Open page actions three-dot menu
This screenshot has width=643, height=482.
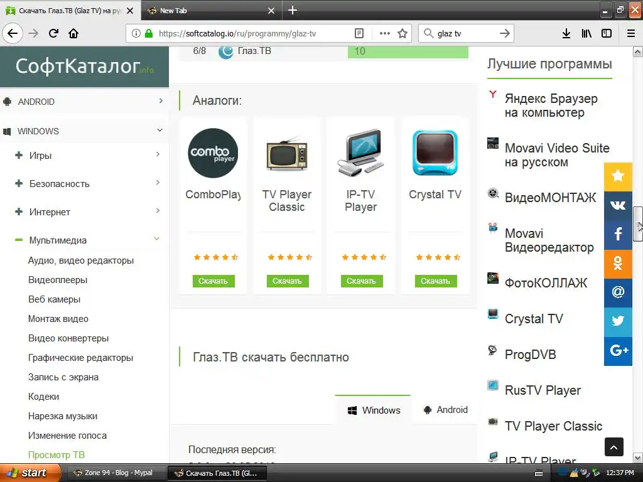click(385, 33)
